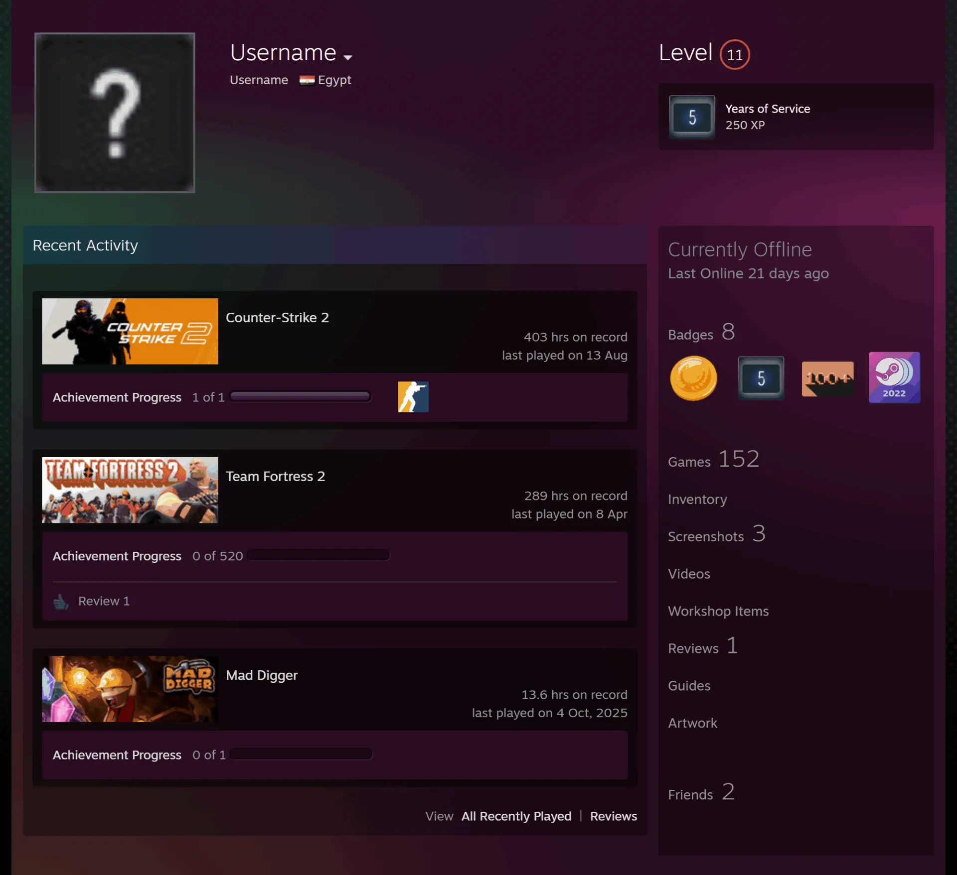Click the Years of Service 250 XP text
Viewport: 957px width, 875px height.
coord(768,117)
